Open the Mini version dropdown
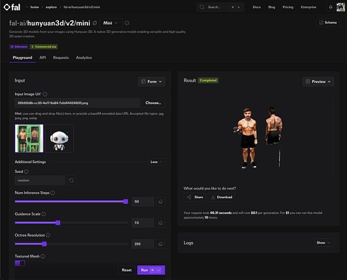The width and height of the screenshot is (347, 280). point(111,23)
